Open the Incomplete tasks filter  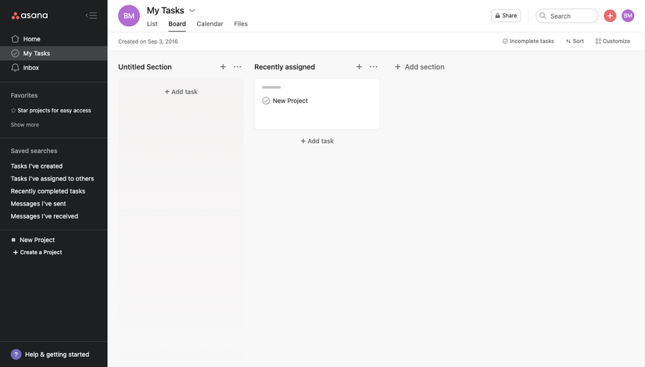pyautogui.click(x=529, y=41)
